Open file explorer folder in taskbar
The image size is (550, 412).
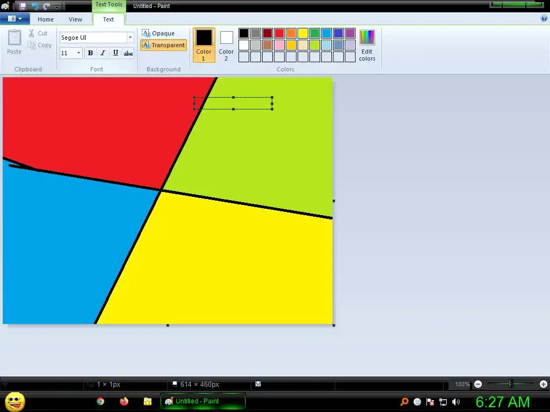click(x=148, y=401)
